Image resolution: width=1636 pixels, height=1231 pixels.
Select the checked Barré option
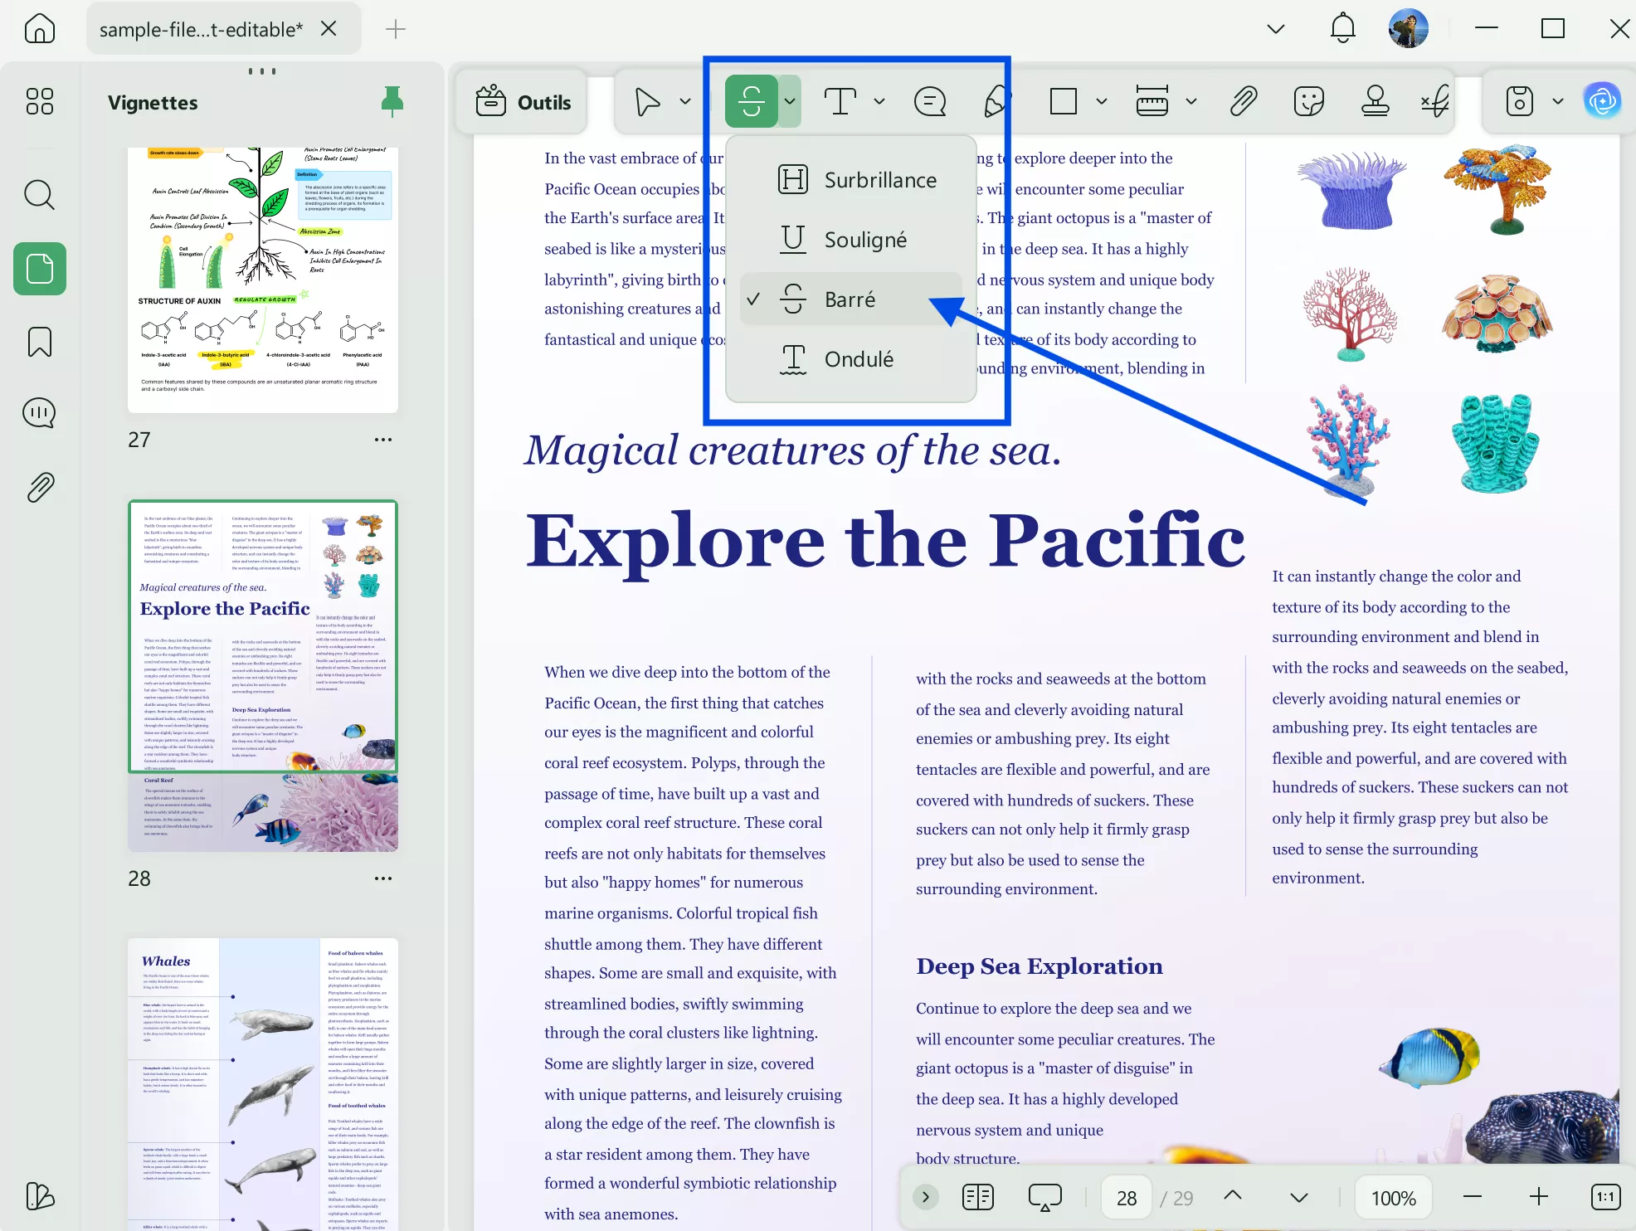click(x=850, y=299)
